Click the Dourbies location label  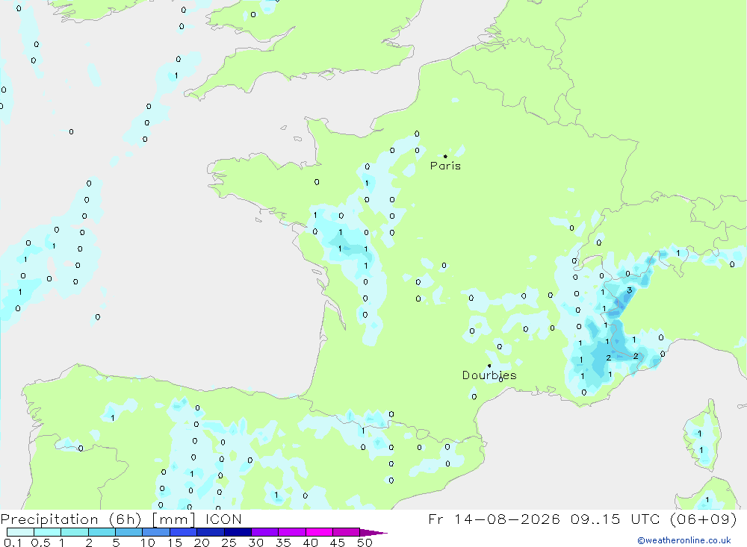[489, 375]
